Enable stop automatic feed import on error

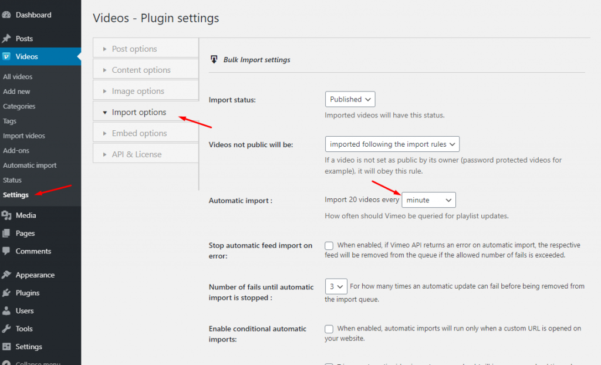click(329, 245)
